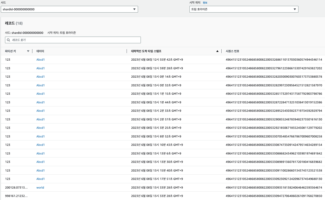The height and width of the screenshot is (200, 325).
Task: Select the sequence number ending in 62593564674
Action: (x=274, y=187)
